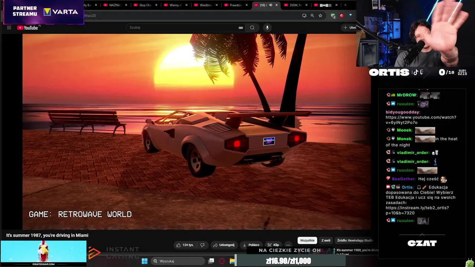Open the blue diamond extension icon
This screenshot has height=267, width=475.
[x=351, y=16]
